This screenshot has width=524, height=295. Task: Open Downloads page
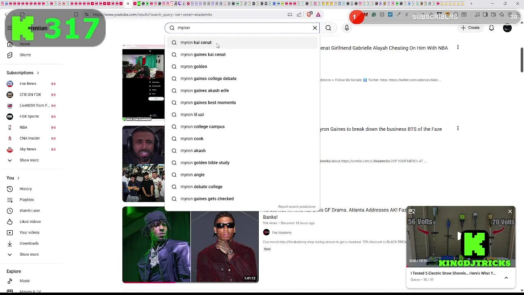[x=29, y=243]
